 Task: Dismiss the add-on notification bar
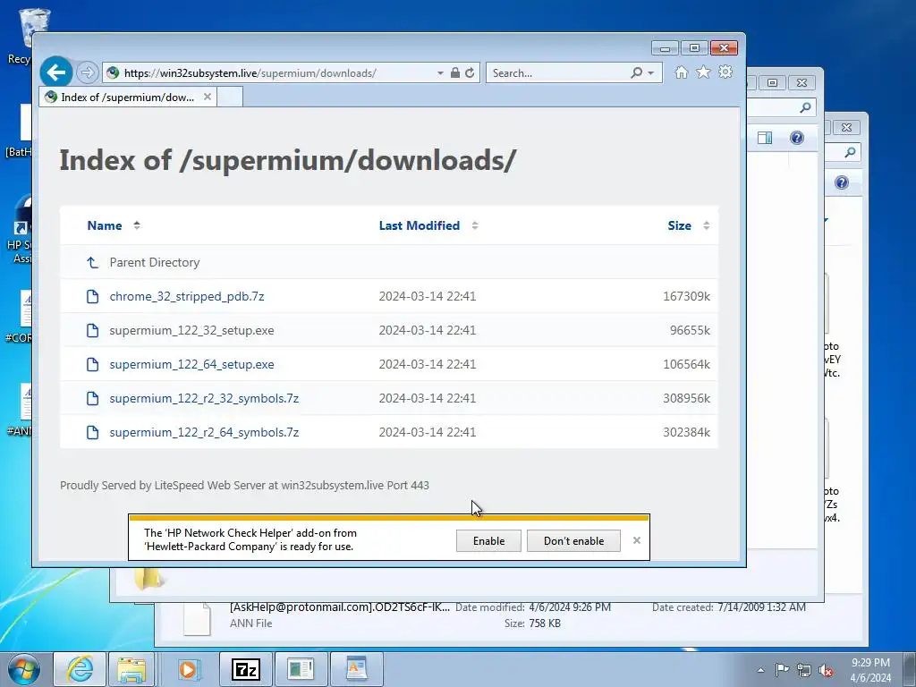[637, 540]
